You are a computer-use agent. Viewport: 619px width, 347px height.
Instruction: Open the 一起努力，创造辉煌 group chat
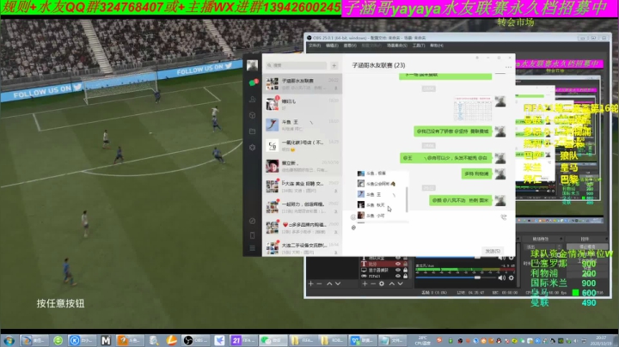click(303, 207)
